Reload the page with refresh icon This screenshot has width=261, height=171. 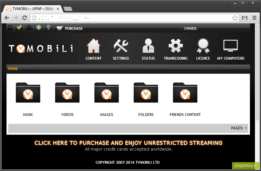coord(25,18)
